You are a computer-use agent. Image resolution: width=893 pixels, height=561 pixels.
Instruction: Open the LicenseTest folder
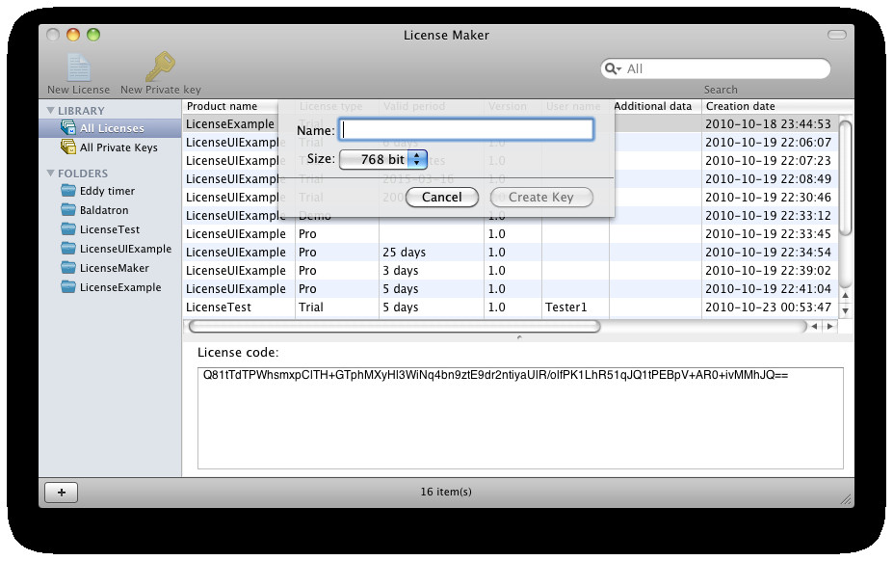click(x=110, y=229)
